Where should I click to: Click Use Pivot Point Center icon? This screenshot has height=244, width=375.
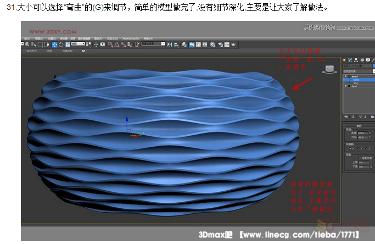coord(88,45)
